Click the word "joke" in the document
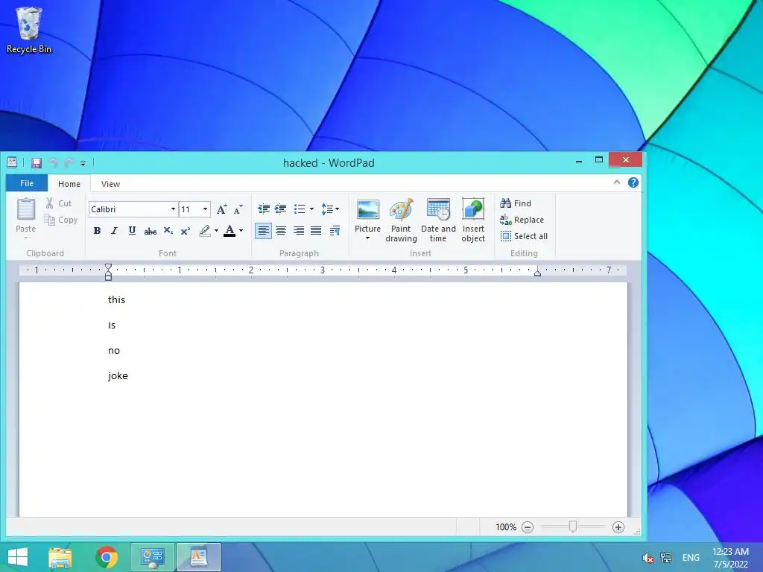763x572 pixels. (x=118, y=375)
